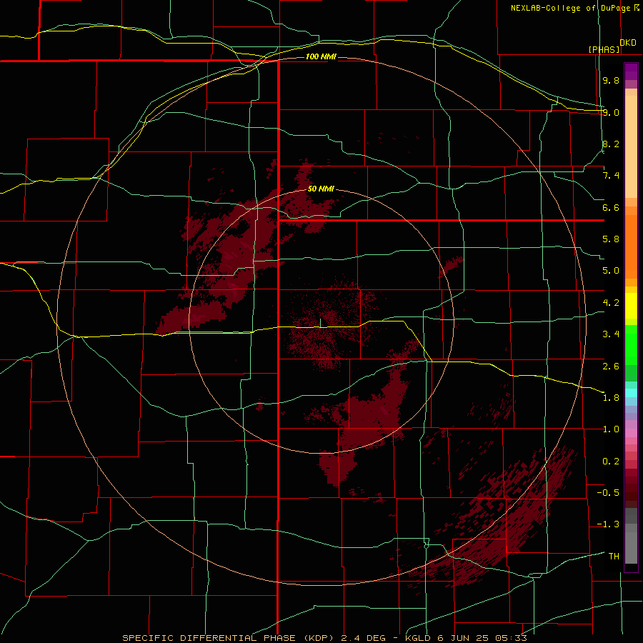Click the 6 JUN 25 date text
643x643 pixels.
point(464,638)
